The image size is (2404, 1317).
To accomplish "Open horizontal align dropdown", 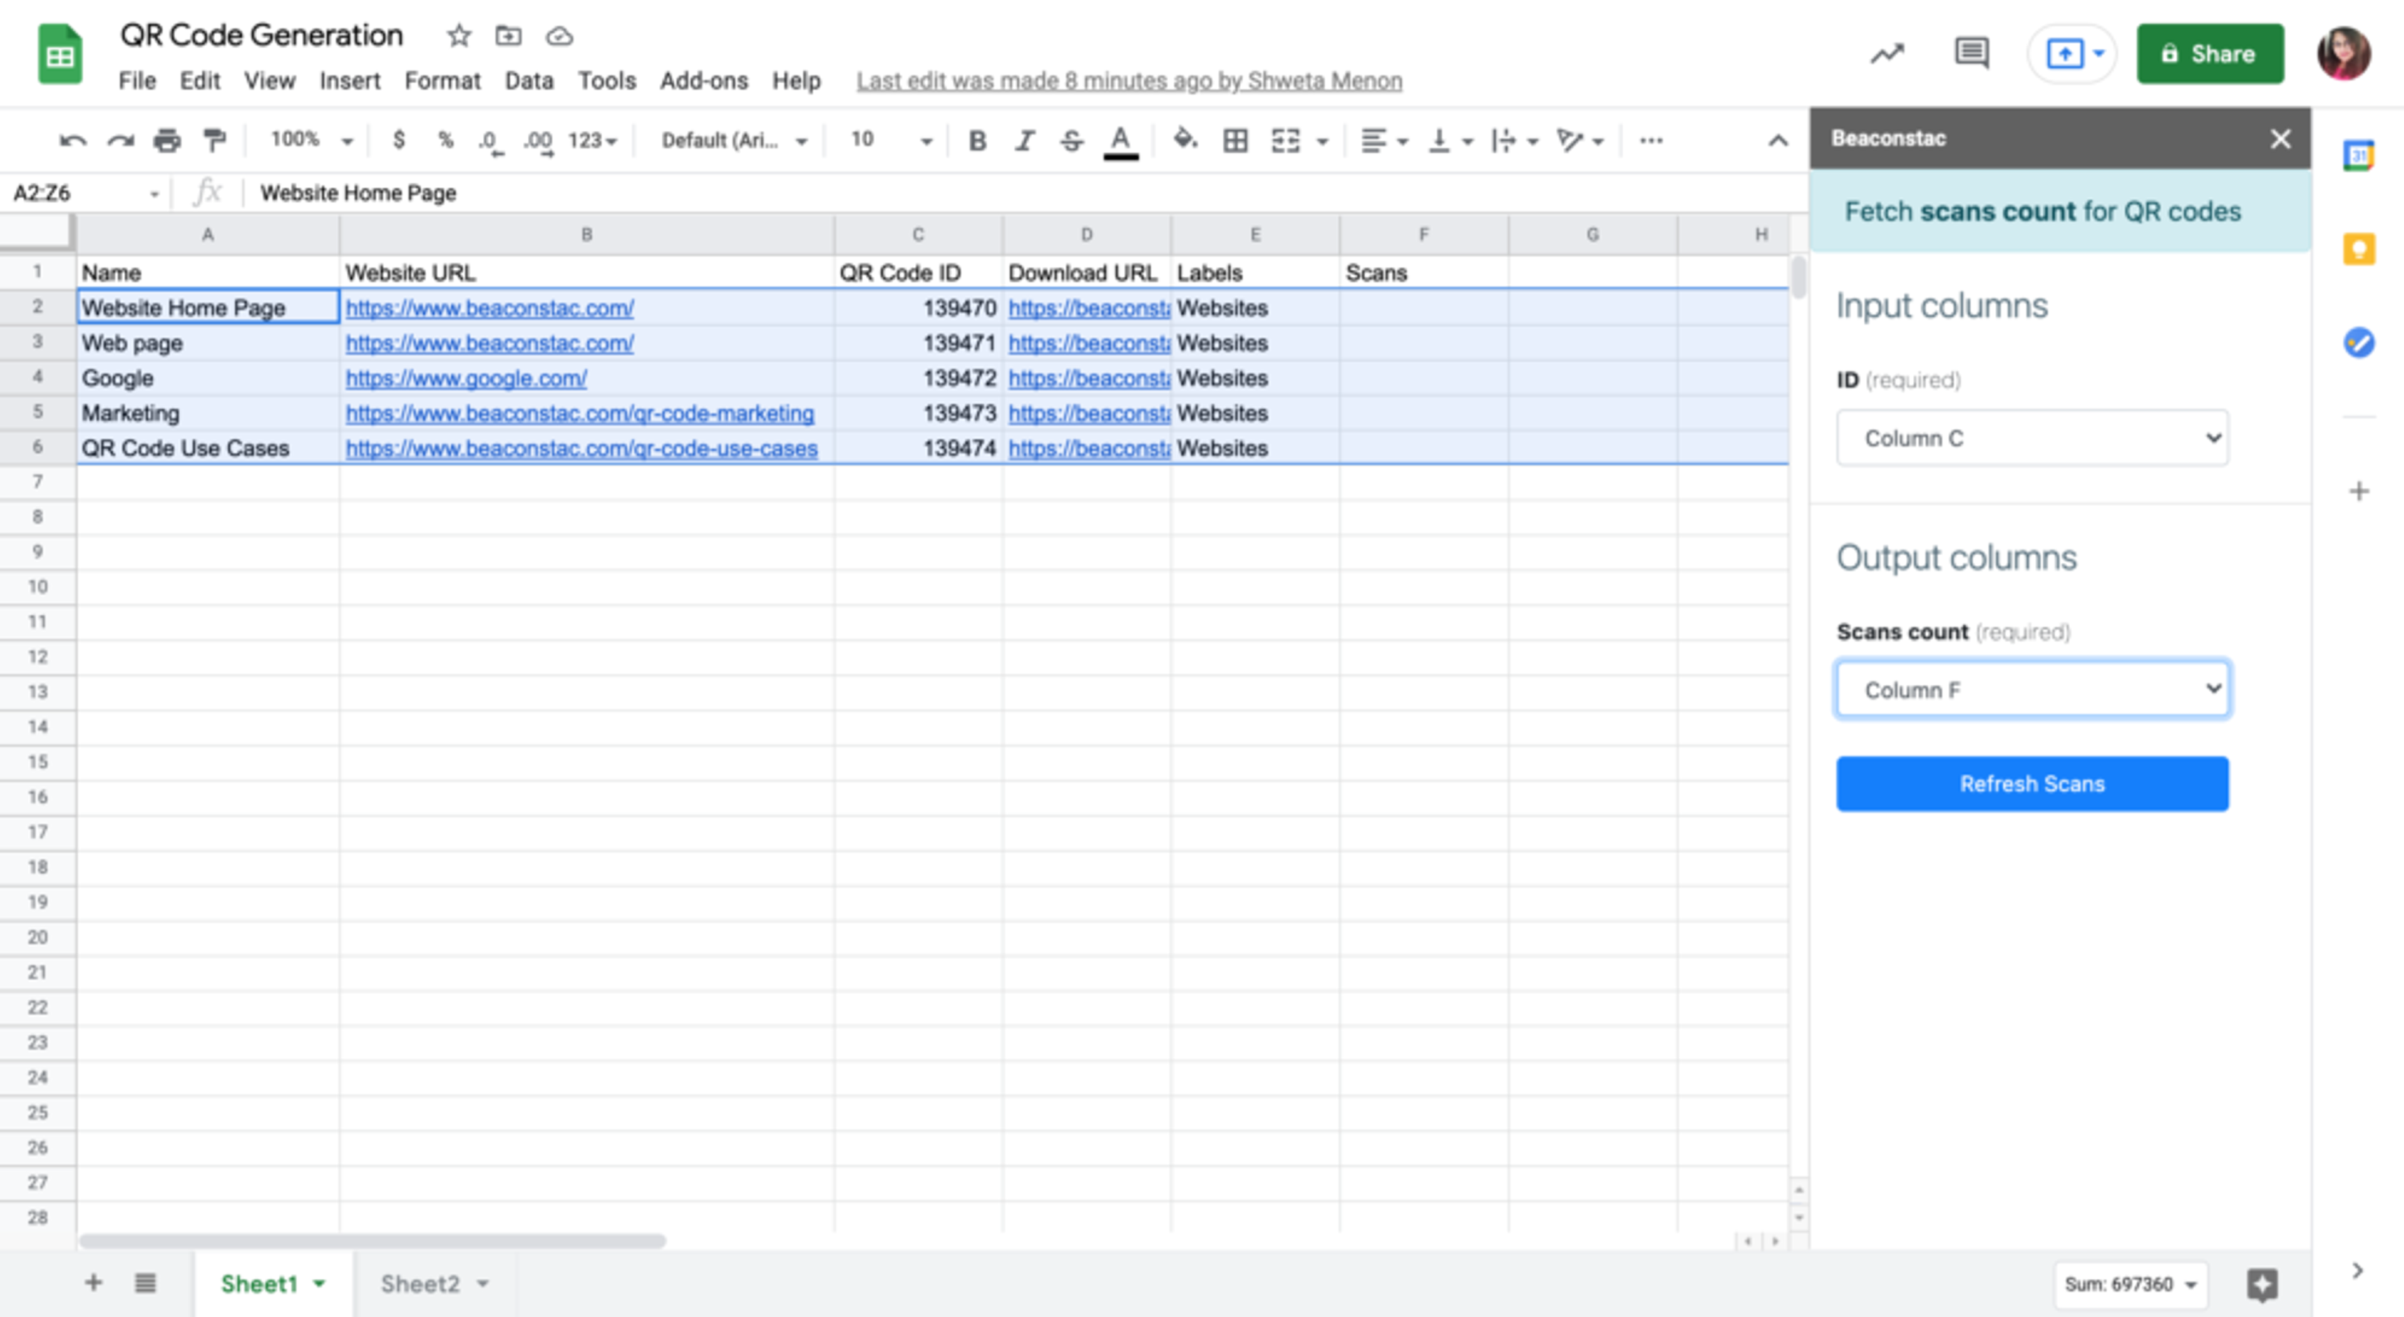I will [1384, 141].
